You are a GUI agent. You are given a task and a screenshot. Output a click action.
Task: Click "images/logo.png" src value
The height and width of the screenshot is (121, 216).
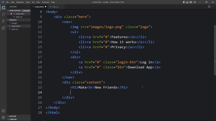tap(106, 27)
